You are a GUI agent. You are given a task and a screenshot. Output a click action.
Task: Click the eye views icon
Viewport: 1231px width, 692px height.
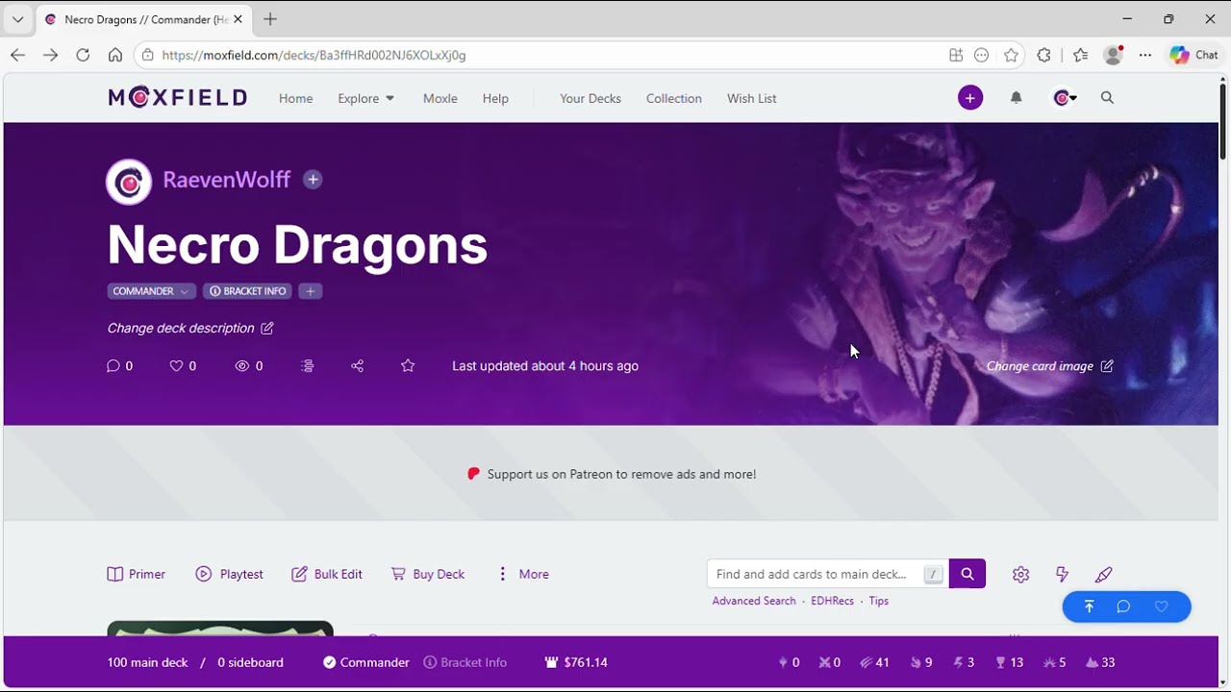tap(242, 365)
